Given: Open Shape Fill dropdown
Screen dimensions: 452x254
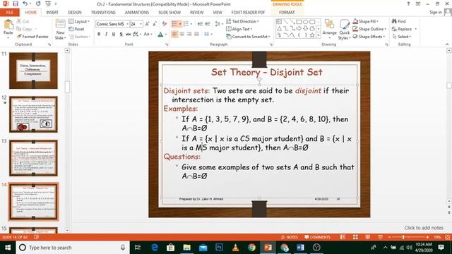Looking at the screenshot, I should 366,21.
